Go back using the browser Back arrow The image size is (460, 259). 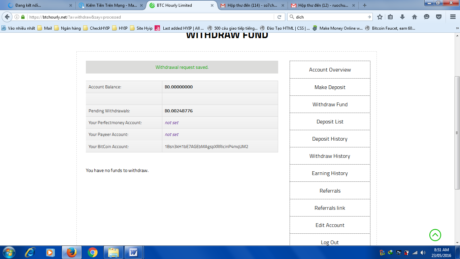(7, 17)
